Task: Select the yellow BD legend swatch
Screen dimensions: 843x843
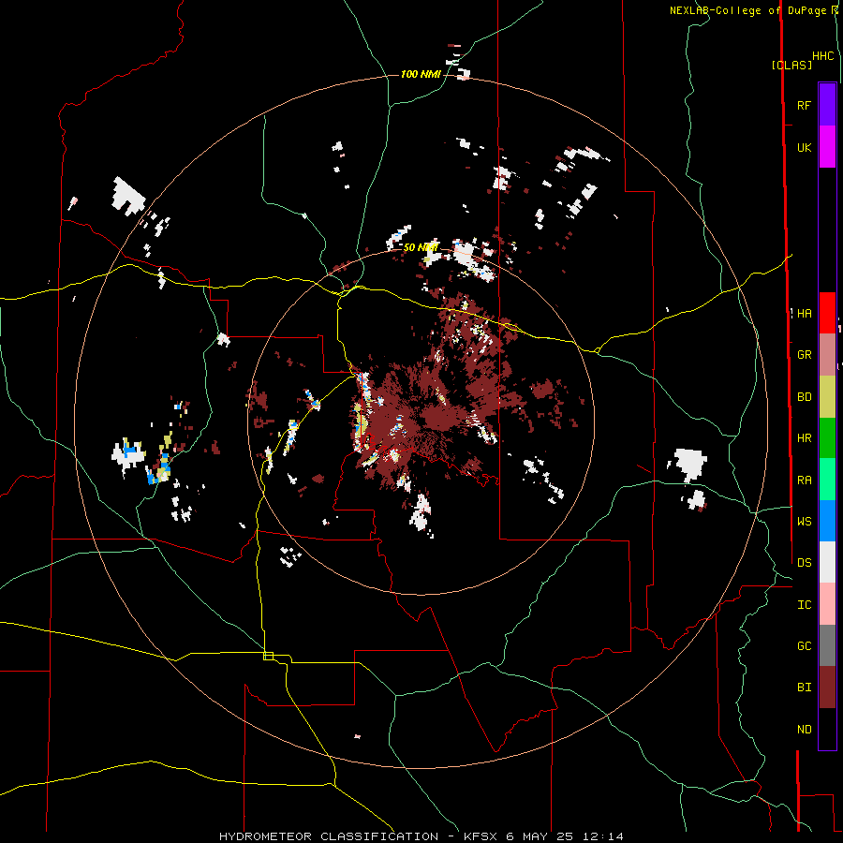Action: click(x=827, y=397)
